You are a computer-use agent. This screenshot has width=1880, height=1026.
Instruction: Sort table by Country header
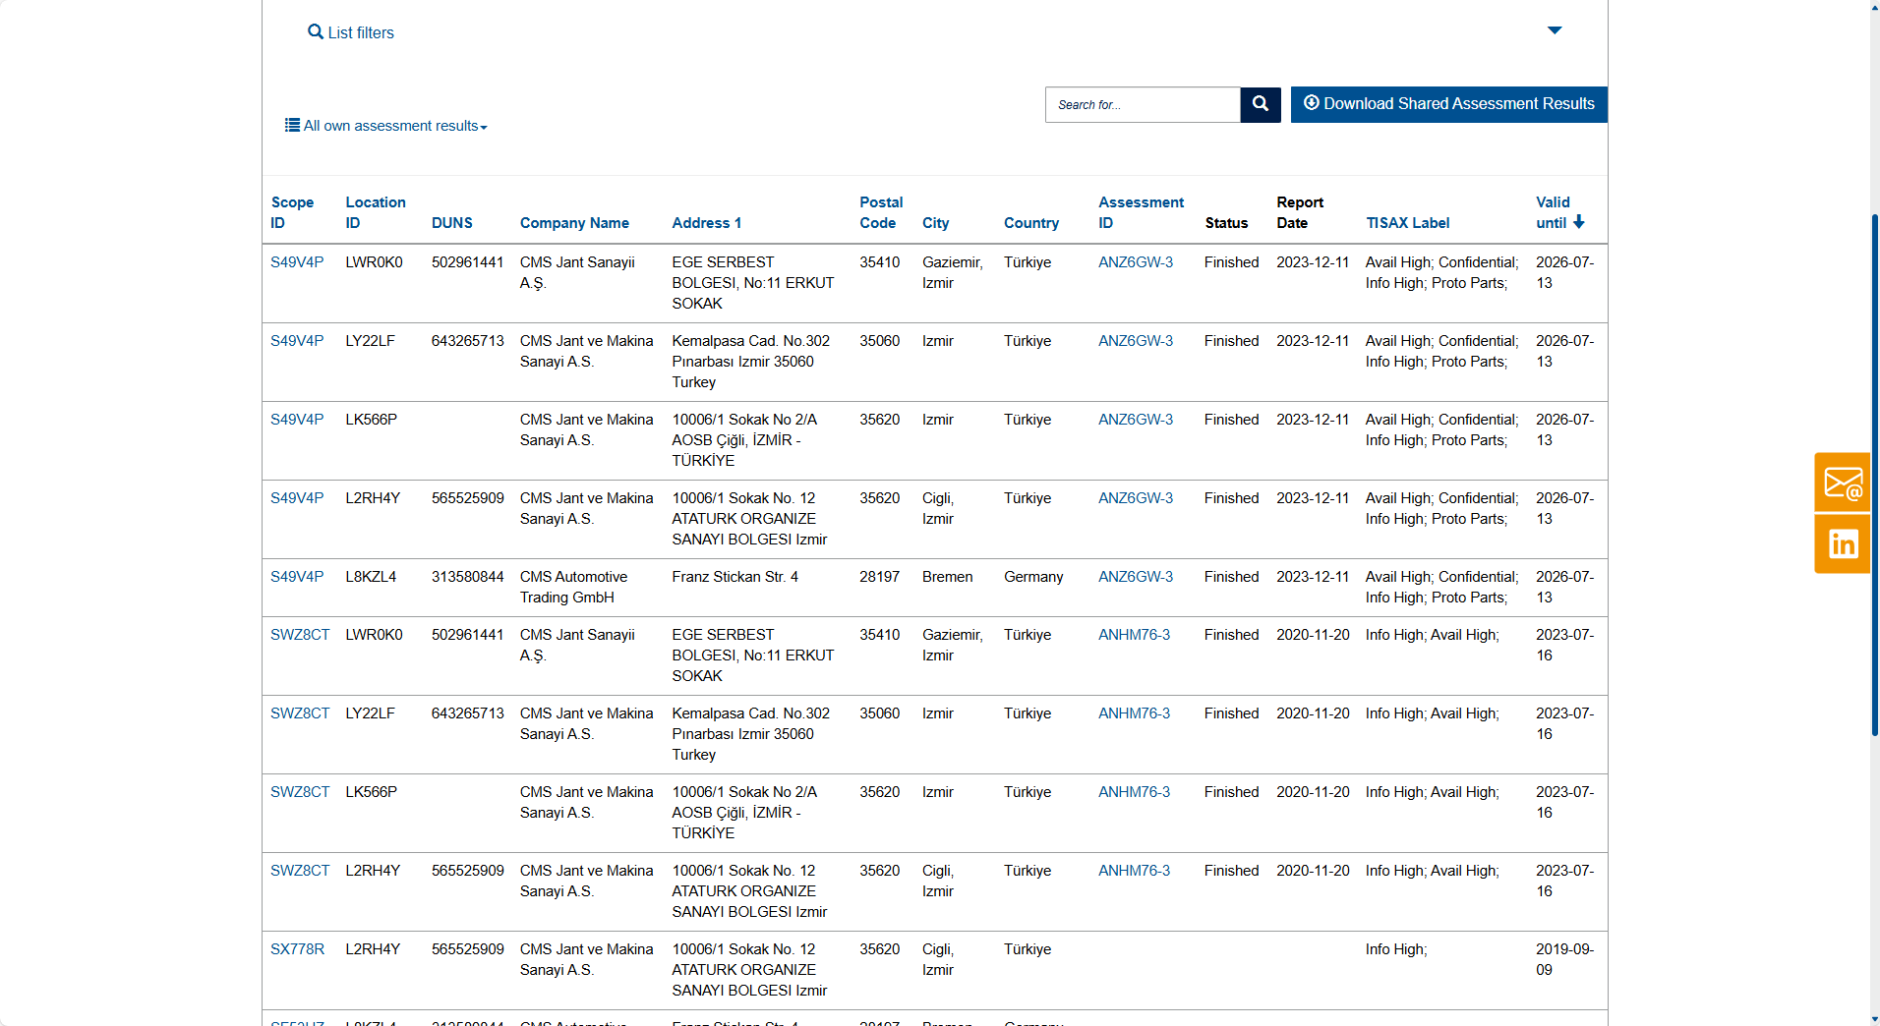[1030, 223]
